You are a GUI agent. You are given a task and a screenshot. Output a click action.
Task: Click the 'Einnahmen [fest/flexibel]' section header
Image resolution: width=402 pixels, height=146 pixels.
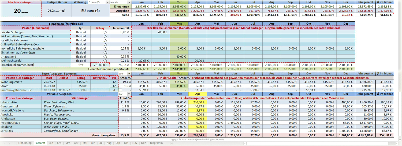pyautogui.click(x=66, y=24)
